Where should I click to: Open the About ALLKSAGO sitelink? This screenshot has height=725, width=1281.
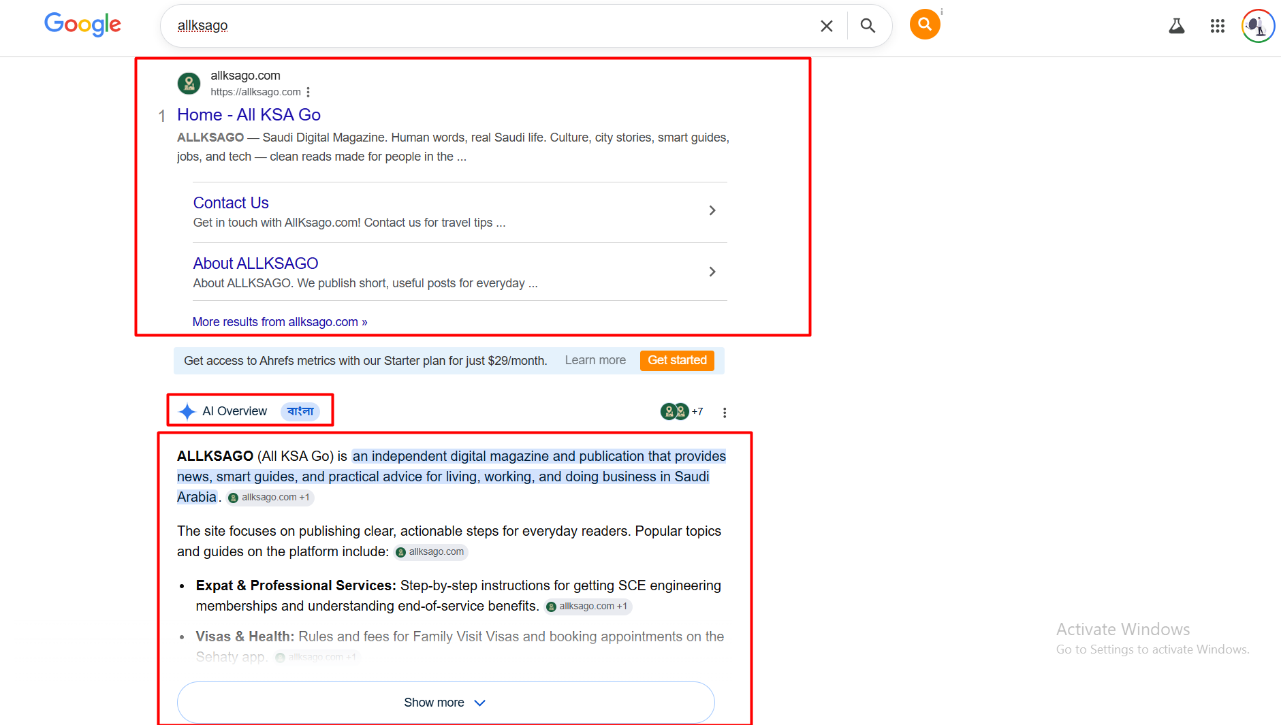click(255, 263)
